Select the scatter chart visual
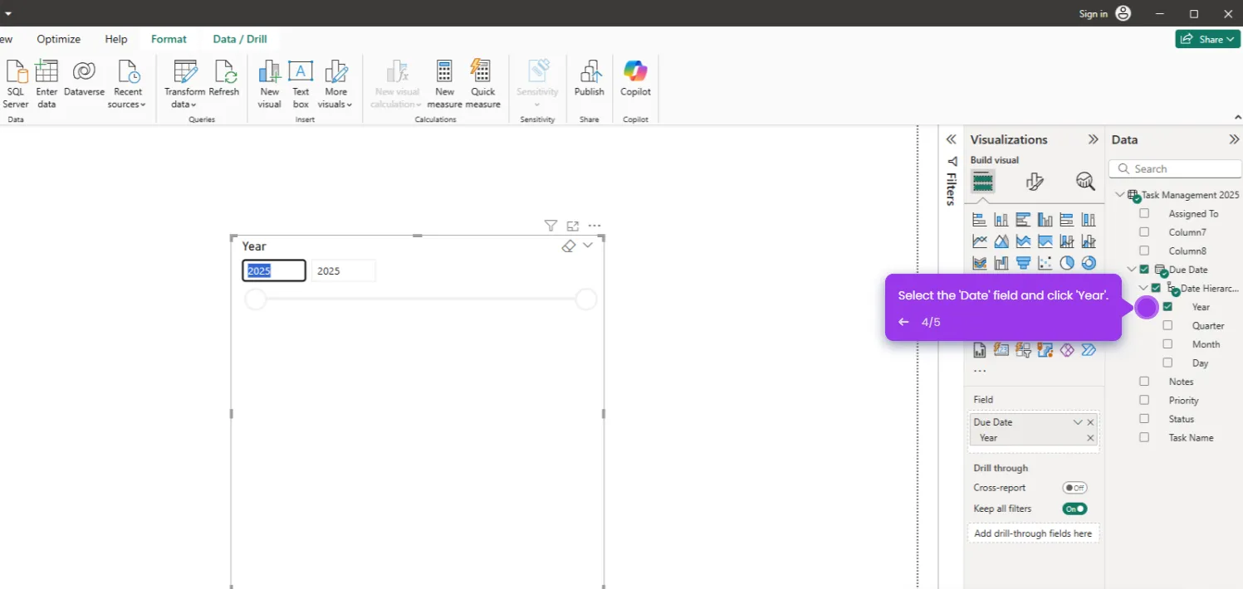This screenshot has height=589, width=1243. pyautogui.click(x=1045, y=263)
